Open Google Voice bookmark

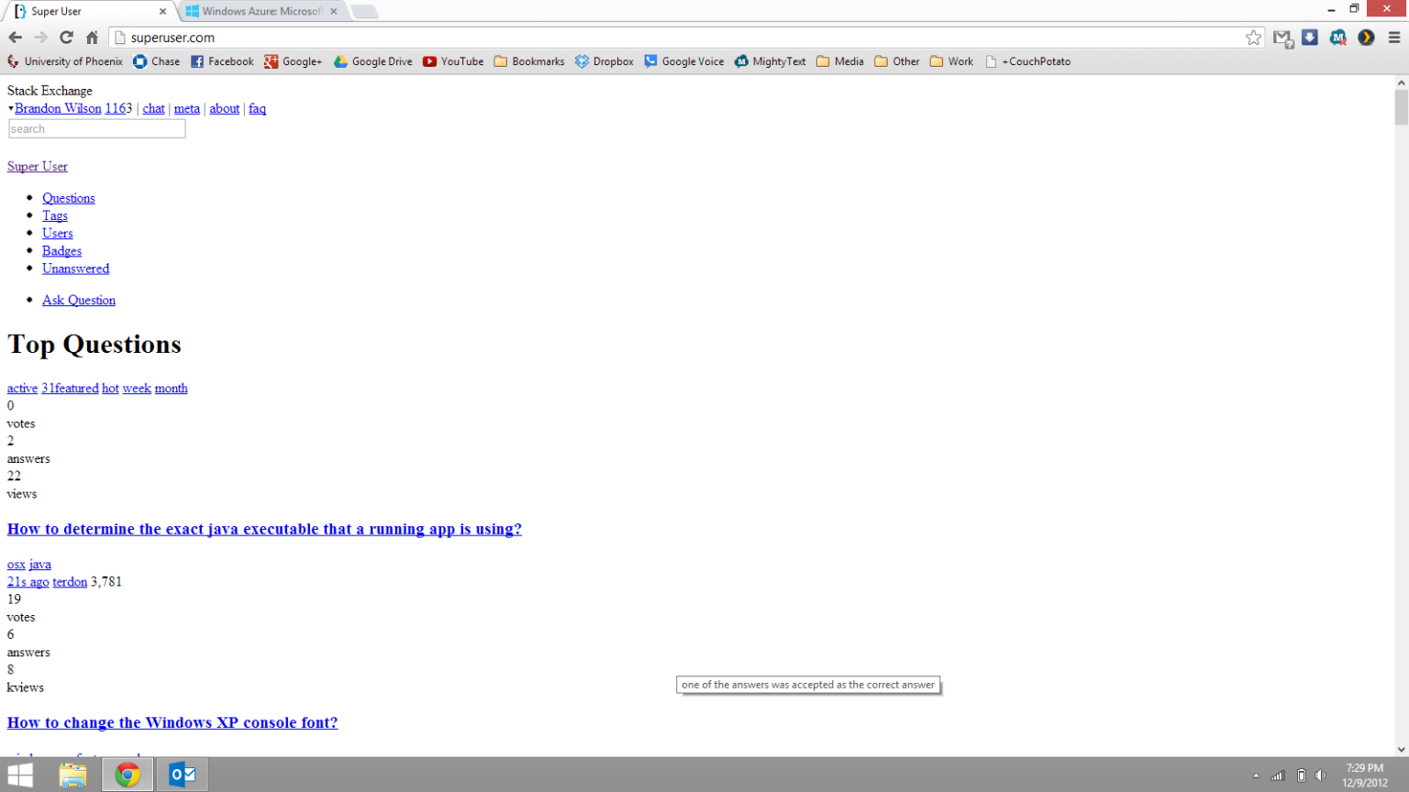[683, 61]
